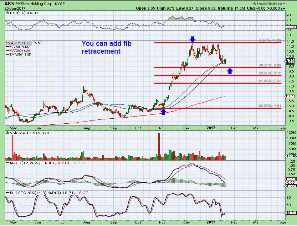Viewport: 297px width, 226px height.
Task: Click the Close 9.52 header value
Action: click(205, 8)
